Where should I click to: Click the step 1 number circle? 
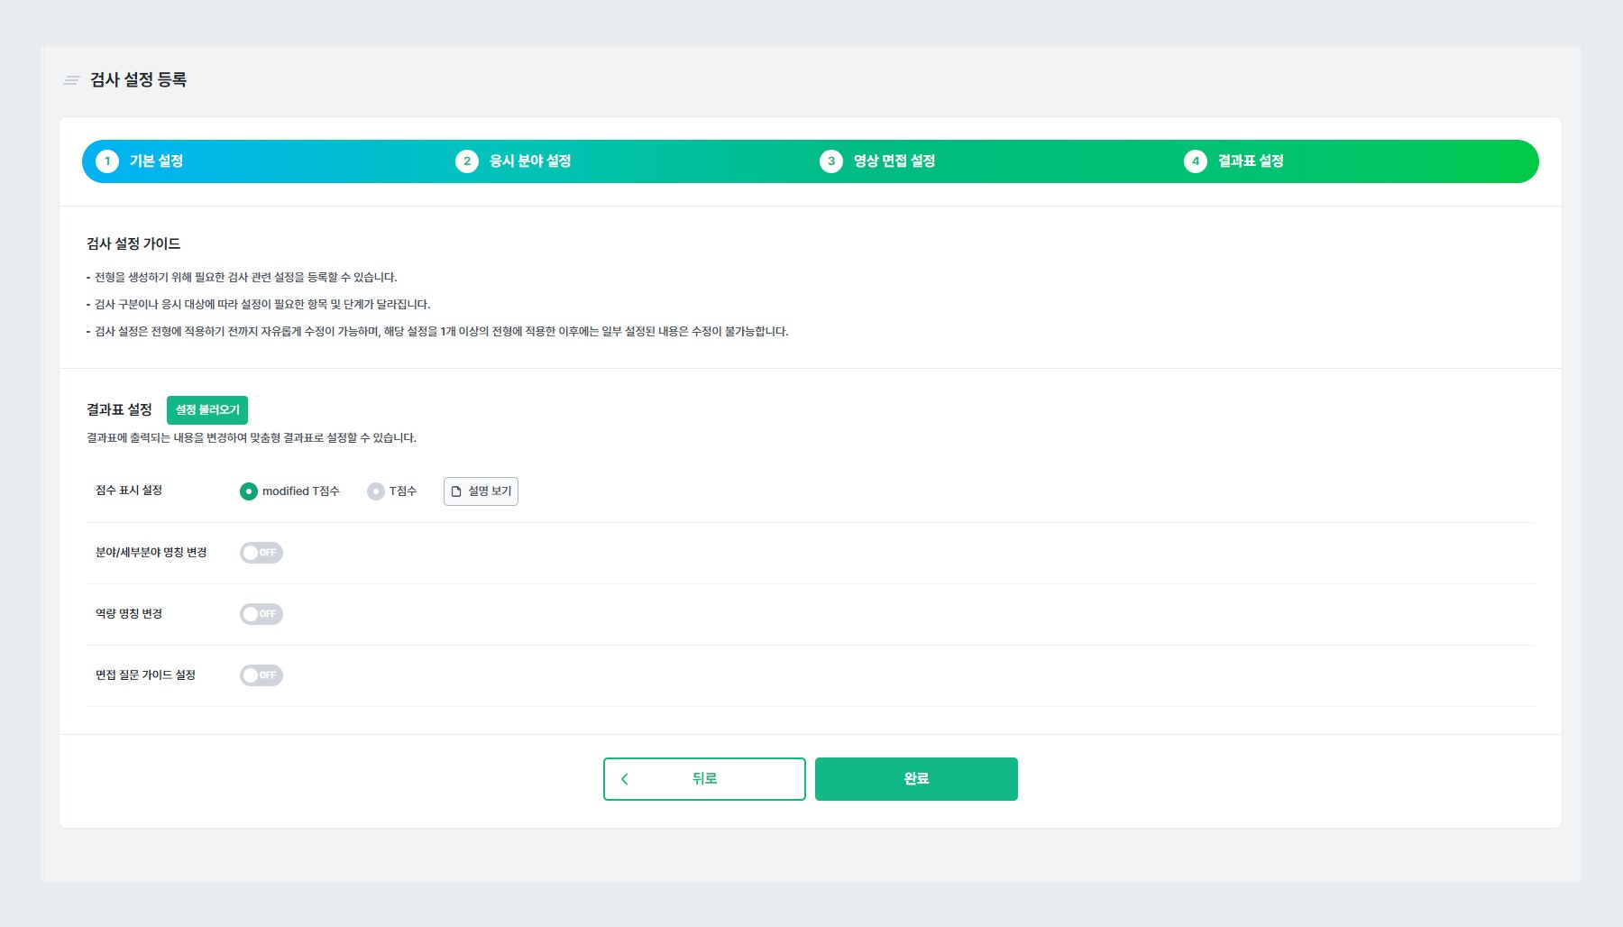pos(107,161)
